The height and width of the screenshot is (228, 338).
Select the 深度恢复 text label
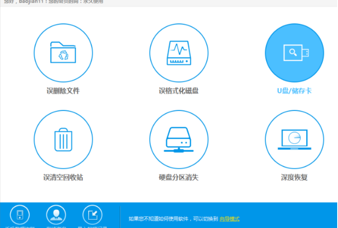[x=294, y=178]
